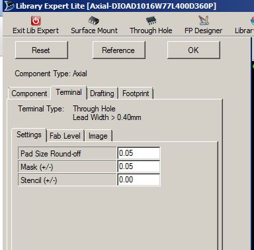Click the Exit Lib Expert power icon
The image size is (254, 250).
tap(36, 21)
